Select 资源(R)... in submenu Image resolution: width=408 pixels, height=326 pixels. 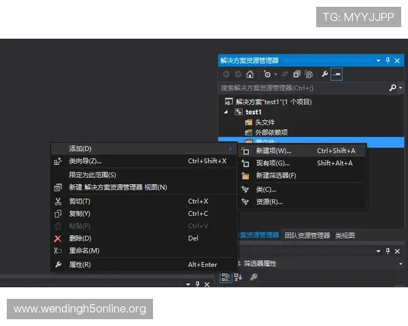tap(302, 202)
